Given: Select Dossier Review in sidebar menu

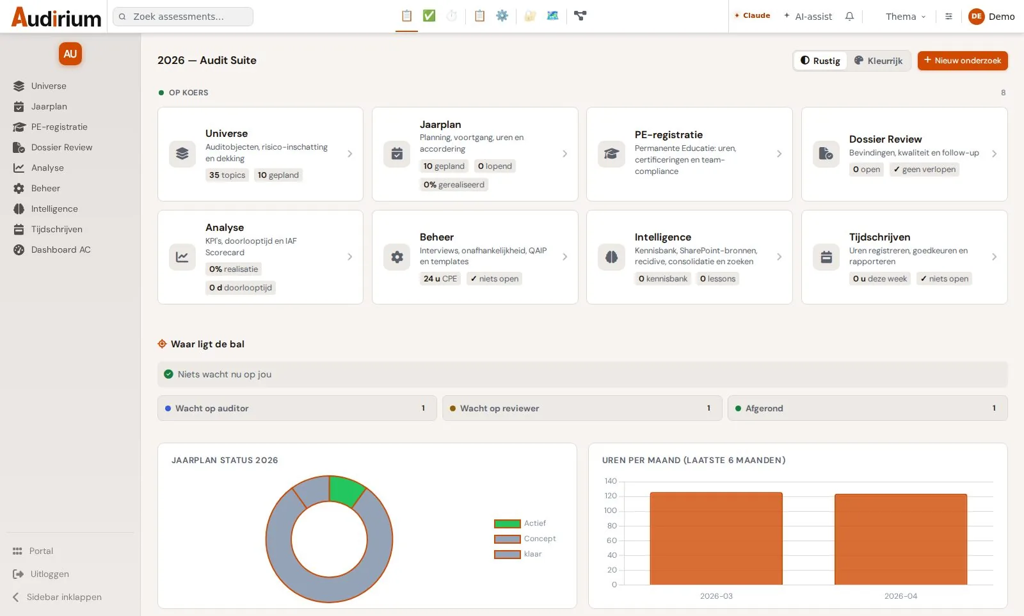Looking at the screenshot, I should (61, 147).
